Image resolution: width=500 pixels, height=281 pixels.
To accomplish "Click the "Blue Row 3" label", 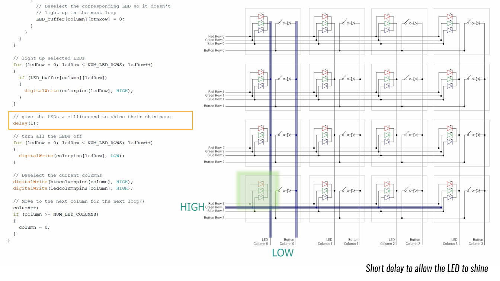I will click(x=216, y=211).
